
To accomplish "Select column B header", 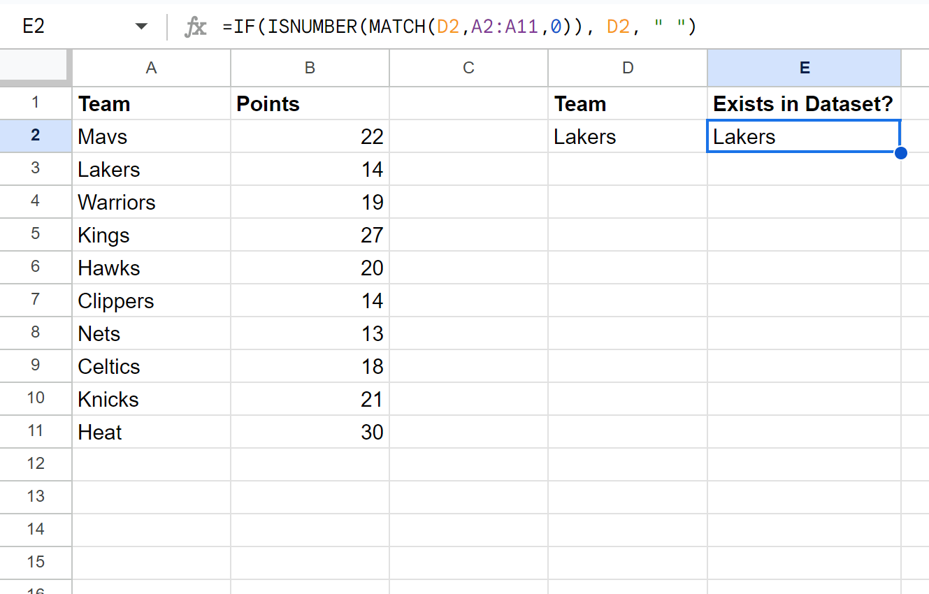I will pos(310,68).
